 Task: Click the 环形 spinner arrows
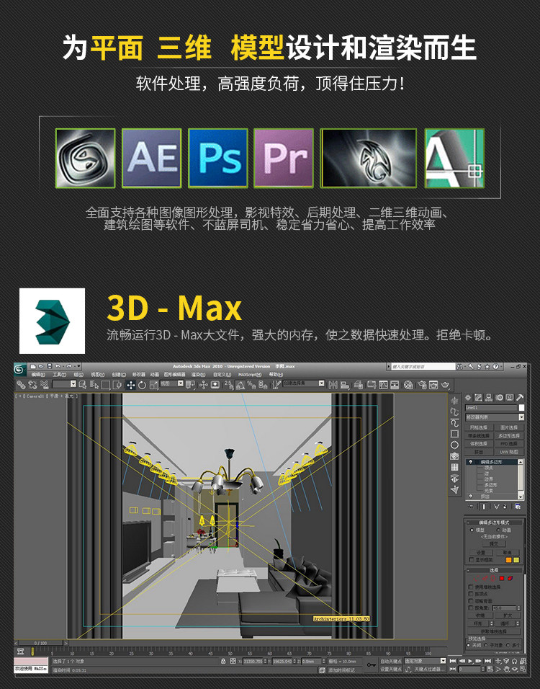(x=491, y=623)
